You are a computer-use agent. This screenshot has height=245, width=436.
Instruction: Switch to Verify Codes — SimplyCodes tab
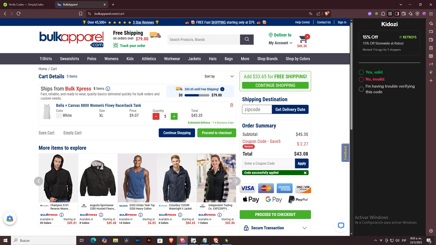[x=26, y=5]
